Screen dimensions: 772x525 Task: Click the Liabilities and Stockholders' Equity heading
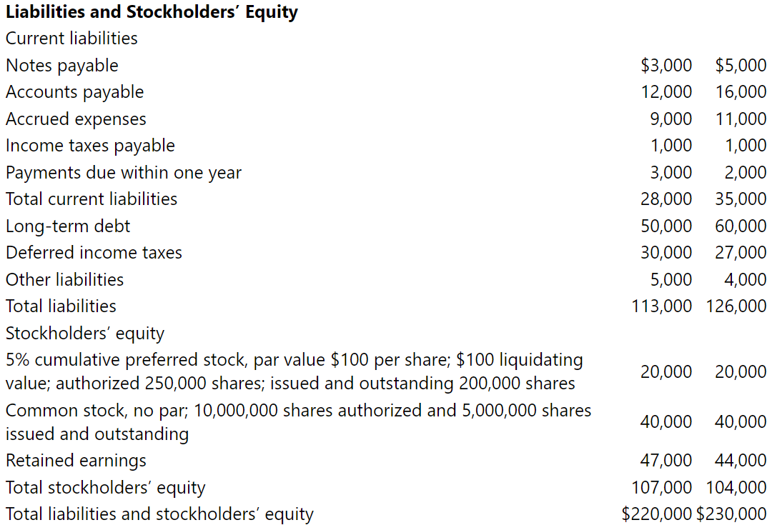[x=152, y=12]
